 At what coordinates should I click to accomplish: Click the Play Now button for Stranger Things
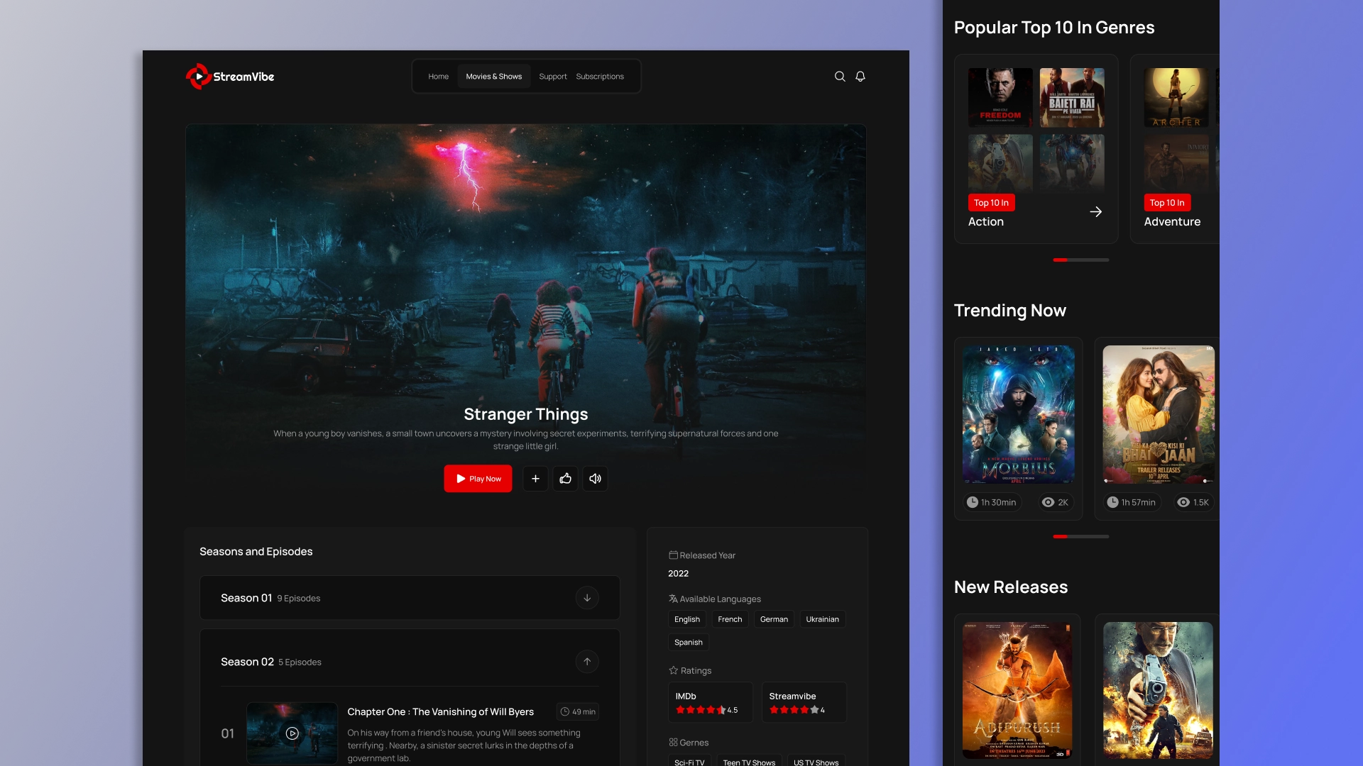478,478
